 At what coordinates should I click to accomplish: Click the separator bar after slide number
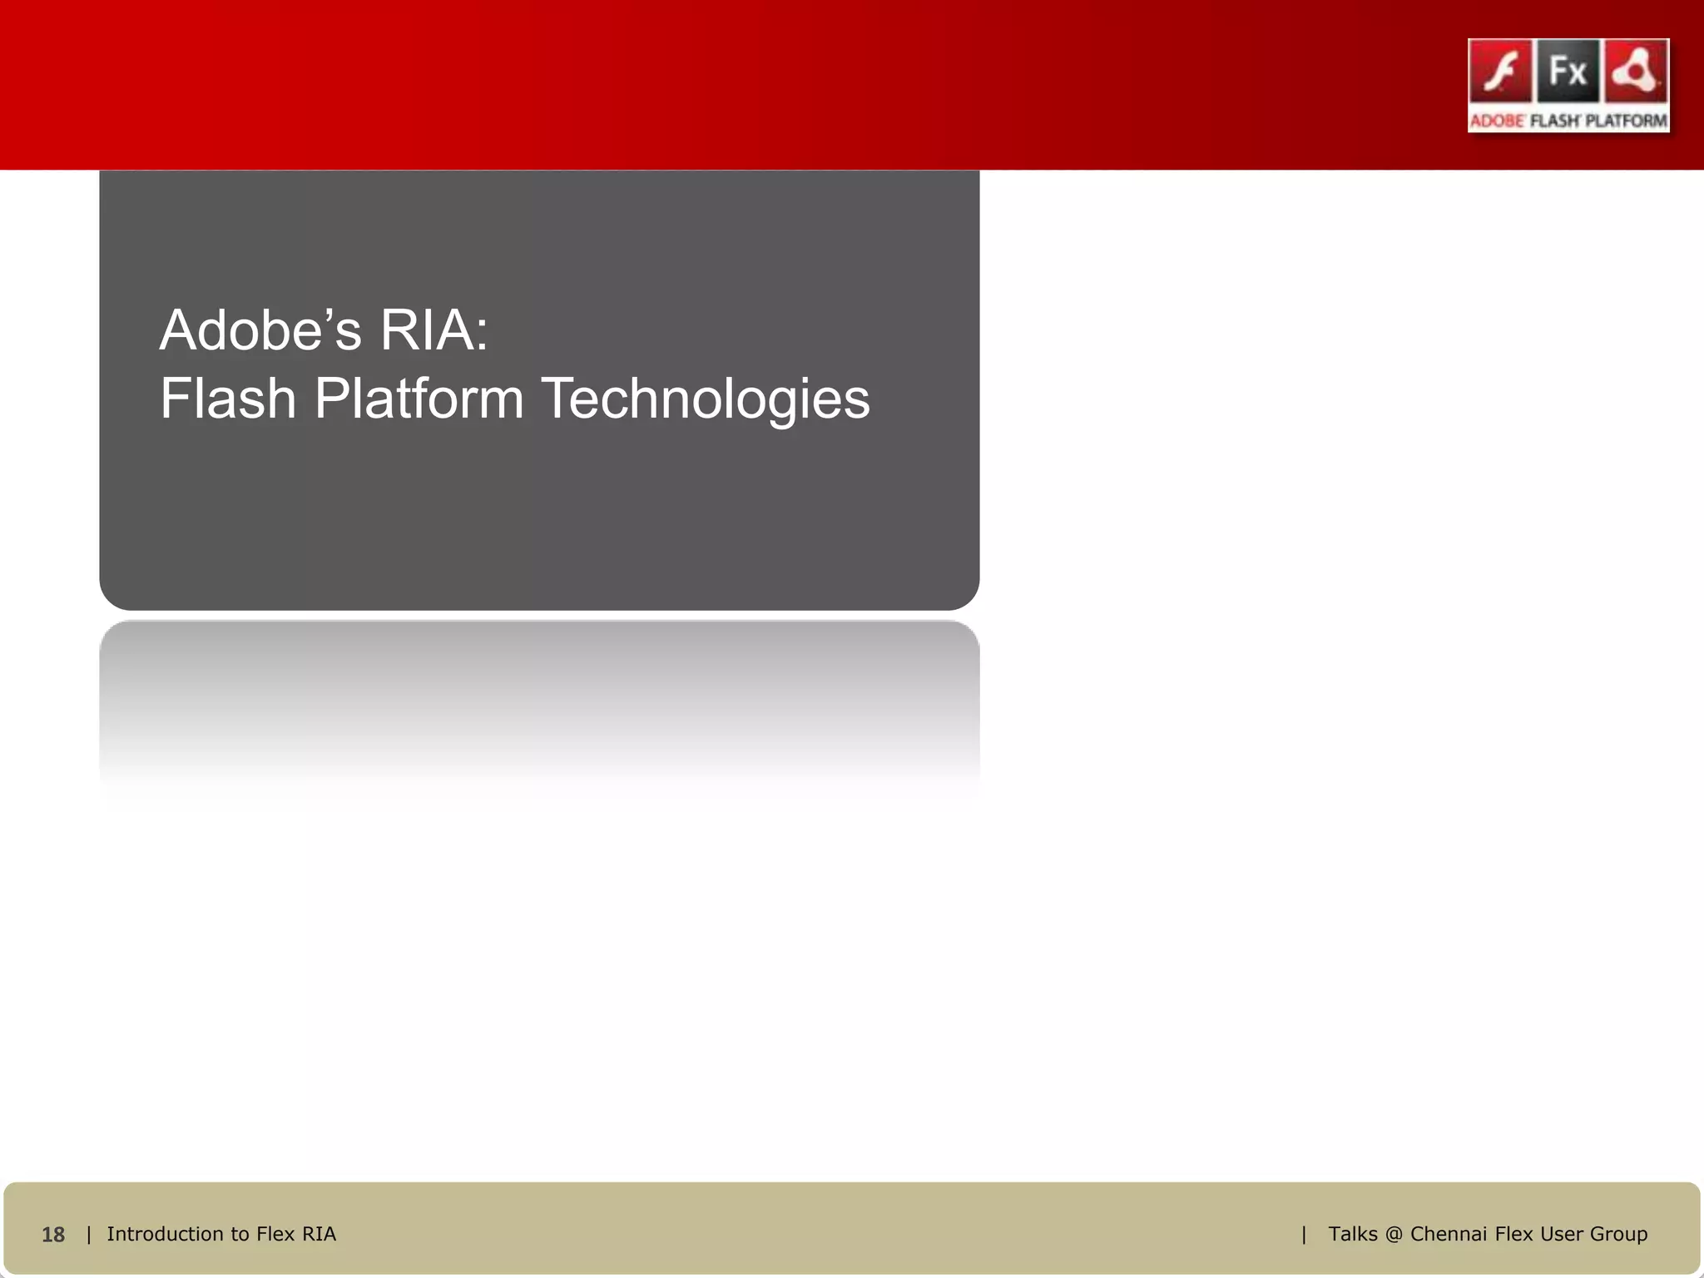coord(88,1234)
